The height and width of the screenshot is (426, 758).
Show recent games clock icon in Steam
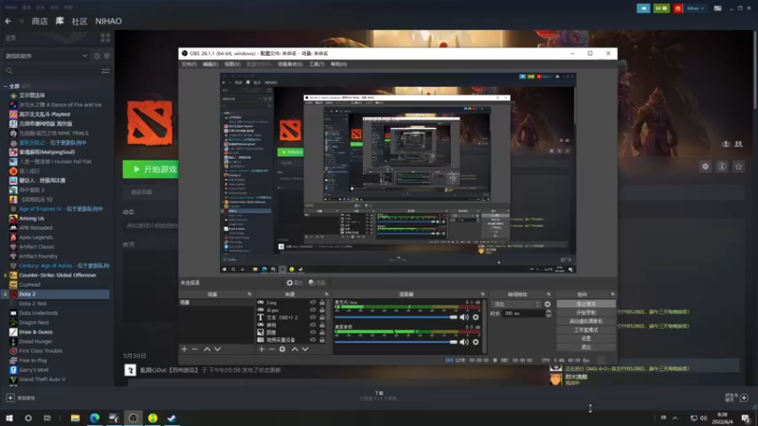pos(97,56)
